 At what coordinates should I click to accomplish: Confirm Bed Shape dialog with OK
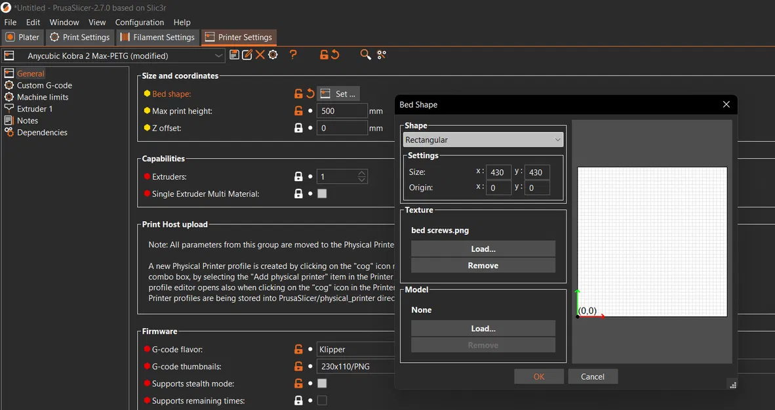click(x=539, y=377)
